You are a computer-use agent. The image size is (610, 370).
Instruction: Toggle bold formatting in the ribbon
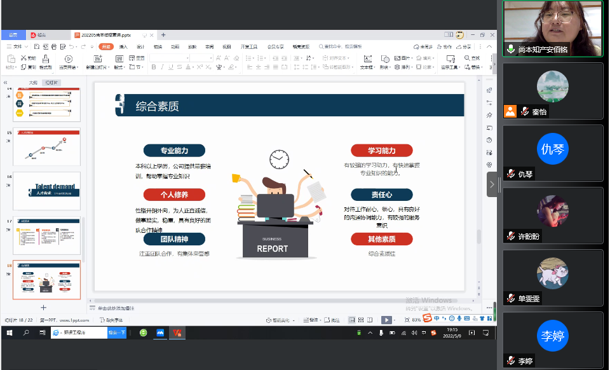(x=153, y=67)
